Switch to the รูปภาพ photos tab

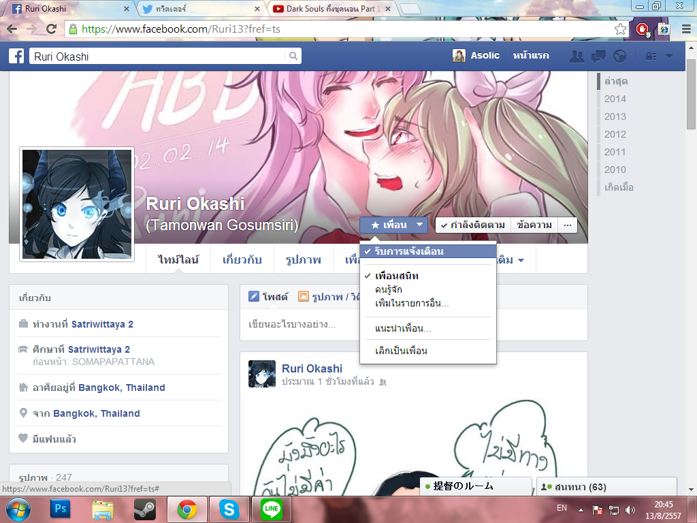[303, 259]
